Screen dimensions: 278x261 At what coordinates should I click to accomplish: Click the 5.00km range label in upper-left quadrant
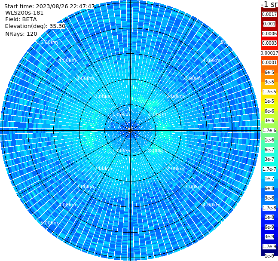(x=49, y=42)
